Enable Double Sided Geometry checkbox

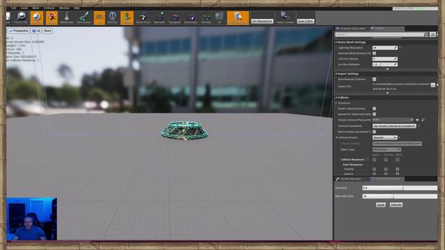pyautogui.click(x=374, y=108)
